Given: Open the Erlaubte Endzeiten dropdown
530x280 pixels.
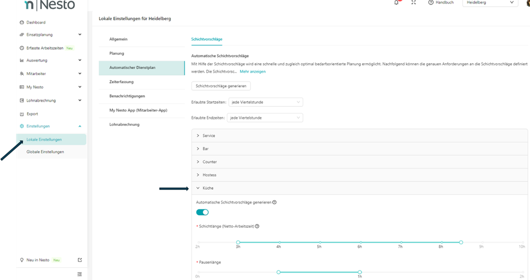Looking at the screenshot, I should coord(265,118).
